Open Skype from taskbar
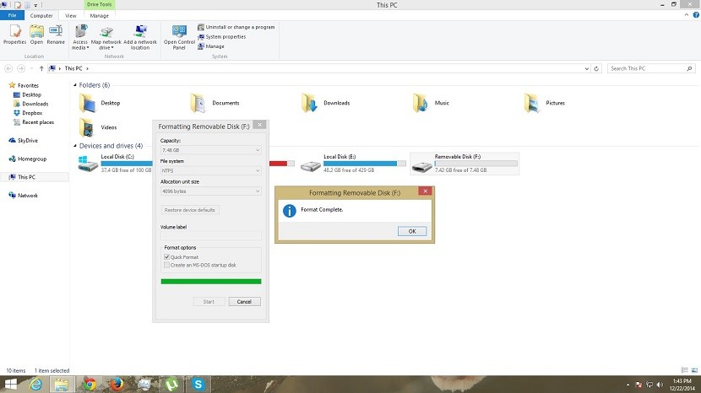Image resolution: width=701 pixels, height=393 pixels. point(198,385)
